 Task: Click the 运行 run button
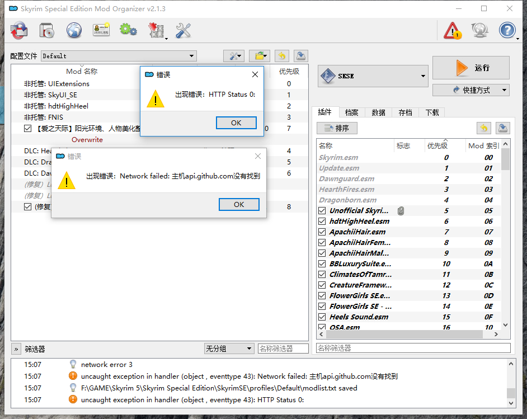point(471,68)
